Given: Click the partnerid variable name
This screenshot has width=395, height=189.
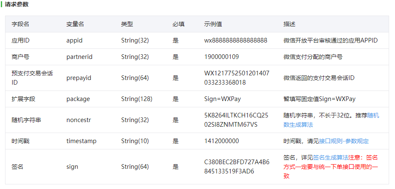Looking at the screenshot, I should [79, 57].
